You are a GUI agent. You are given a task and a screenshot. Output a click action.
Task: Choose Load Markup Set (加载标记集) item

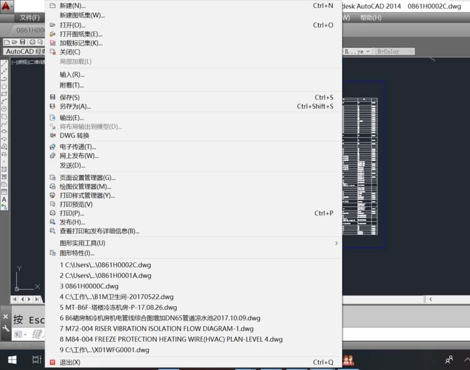coord(194,43)
